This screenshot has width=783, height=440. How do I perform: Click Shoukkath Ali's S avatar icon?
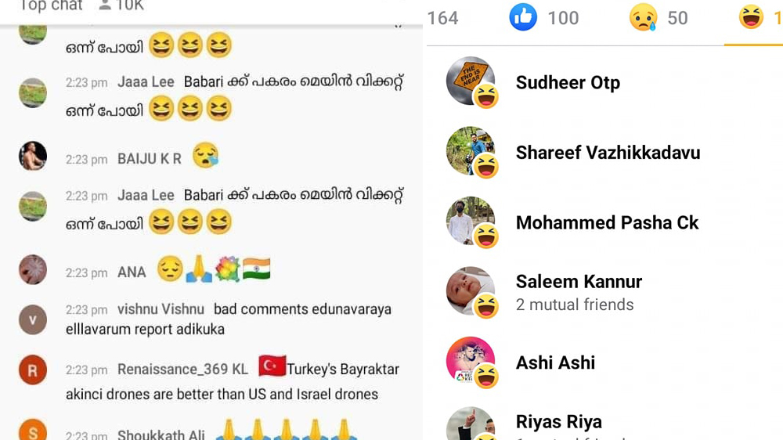coord(33,430)
